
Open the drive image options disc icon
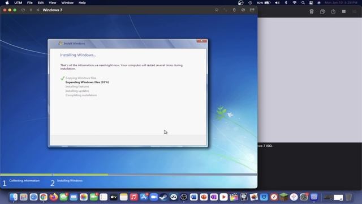243,10
